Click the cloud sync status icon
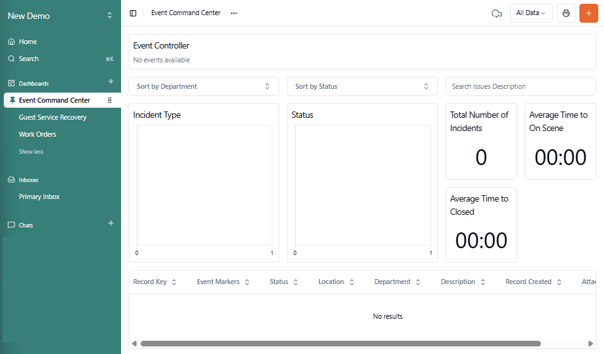 tap(496, 13)
